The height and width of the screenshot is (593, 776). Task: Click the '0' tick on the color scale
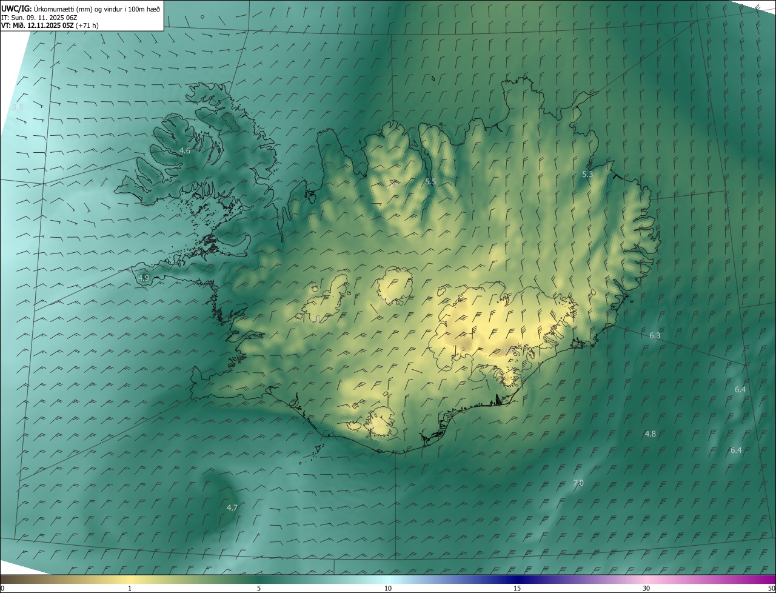[x=2, y=588]
